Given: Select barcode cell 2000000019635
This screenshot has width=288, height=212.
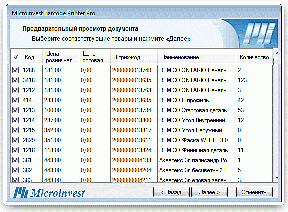Looking at the screenshot, I should point(134,80).
